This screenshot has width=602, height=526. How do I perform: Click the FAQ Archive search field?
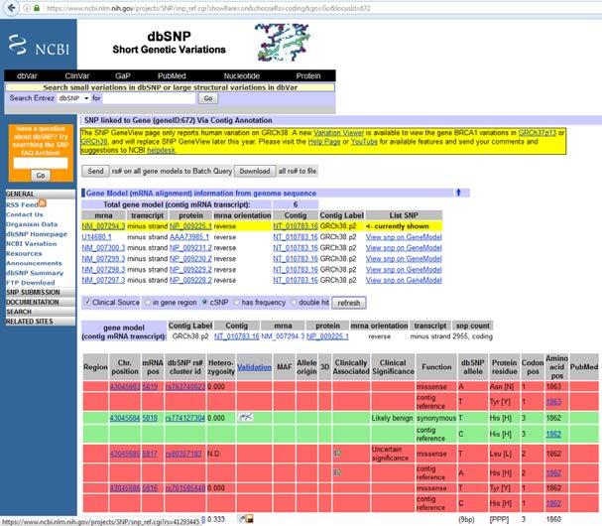pyautogui.click(x=41, y=164)
